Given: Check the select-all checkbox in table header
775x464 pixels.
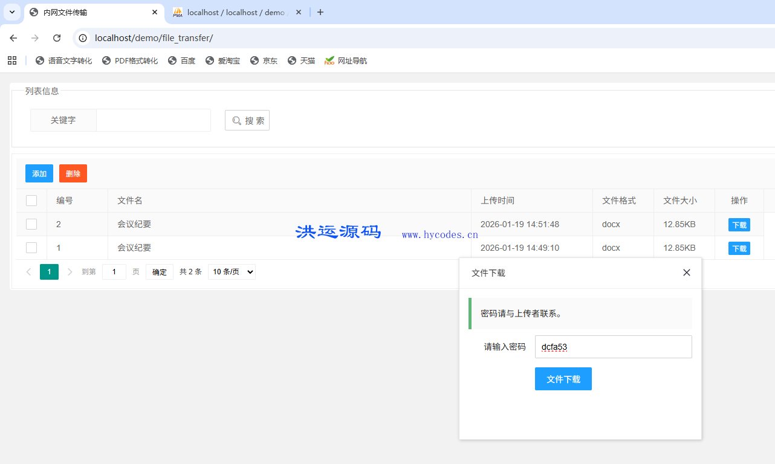Looking at the screenshot, I should (x=31, y=200).
